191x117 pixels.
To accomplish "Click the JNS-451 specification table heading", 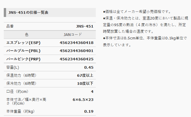I will click(x=28, y=13).
